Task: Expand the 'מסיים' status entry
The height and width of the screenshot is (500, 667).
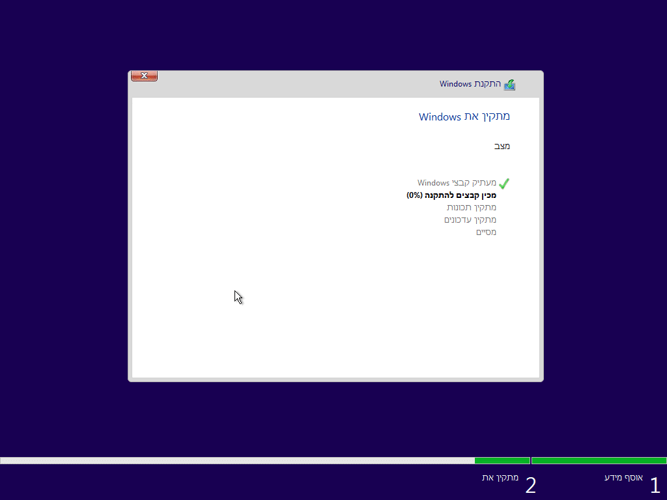Action: pyautogui.click(x=487, y=232)
